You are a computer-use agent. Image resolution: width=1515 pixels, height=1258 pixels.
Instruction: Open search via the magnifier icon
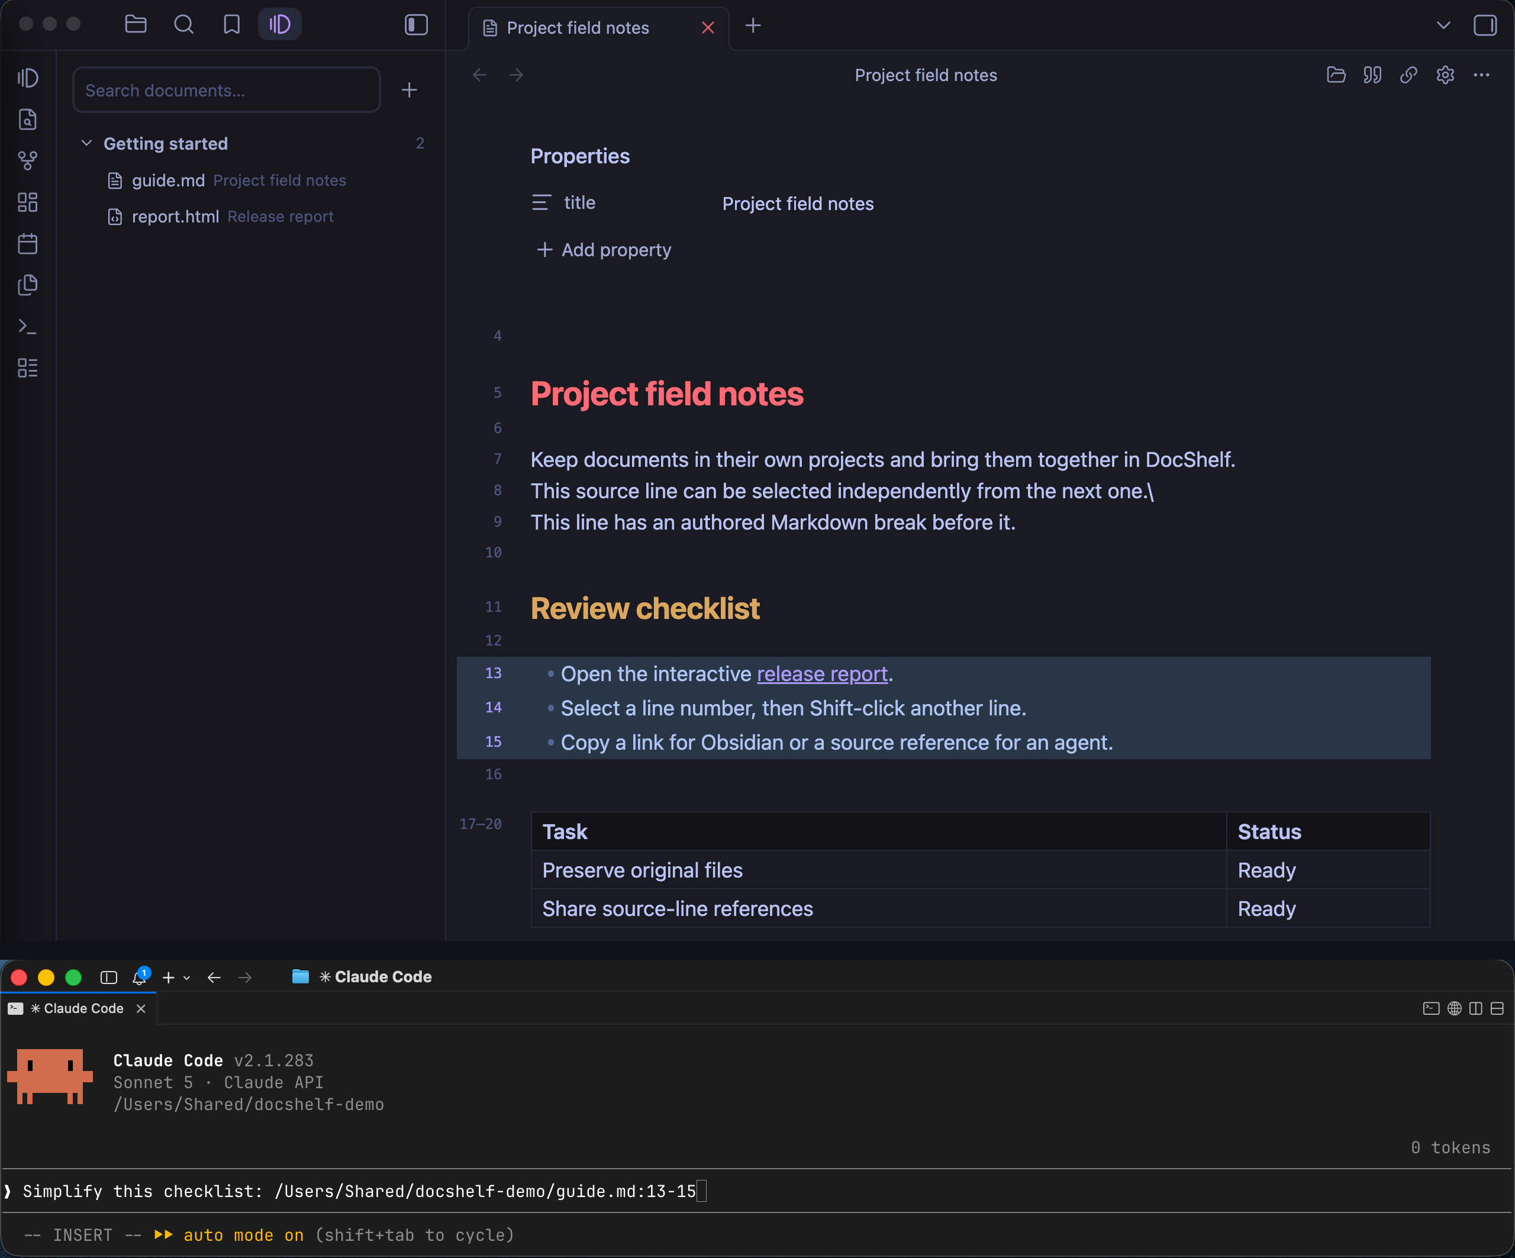(184, 24)
